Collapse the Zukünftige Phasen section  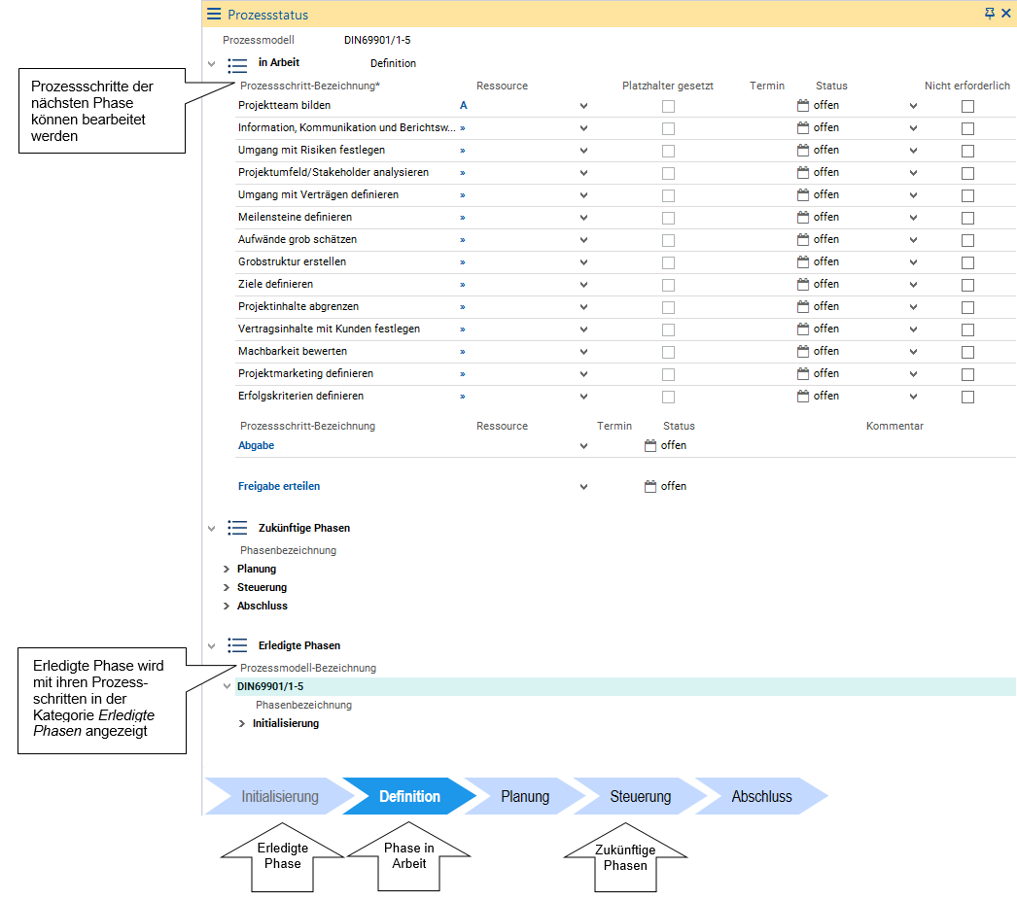coord(211,529)
